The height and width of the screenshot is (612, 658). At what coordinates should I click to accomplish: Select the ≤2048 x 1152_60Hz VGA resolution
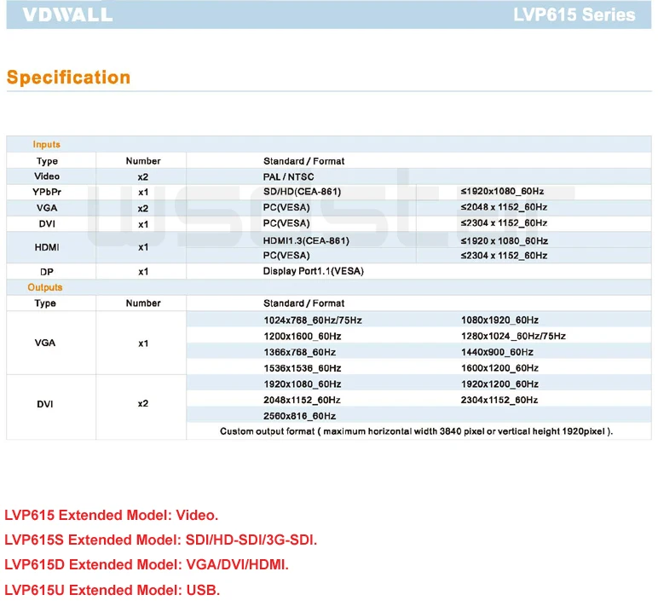point(504,207)
